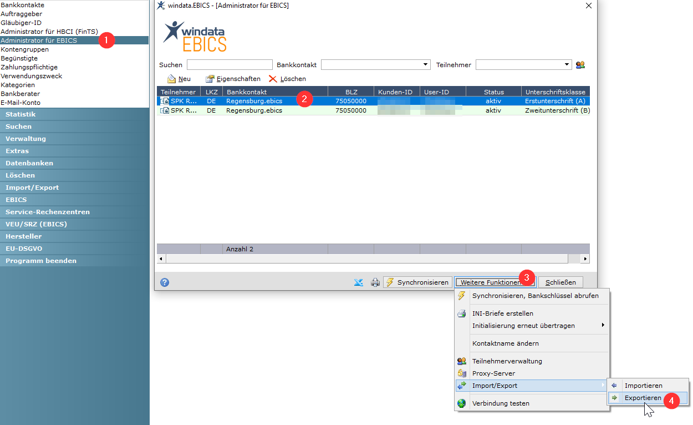Open the participant management icon beside the Teilnehmer dropdown
This screenshot has width=693, height=425.
pyautogui.click(x=580, y=65)
